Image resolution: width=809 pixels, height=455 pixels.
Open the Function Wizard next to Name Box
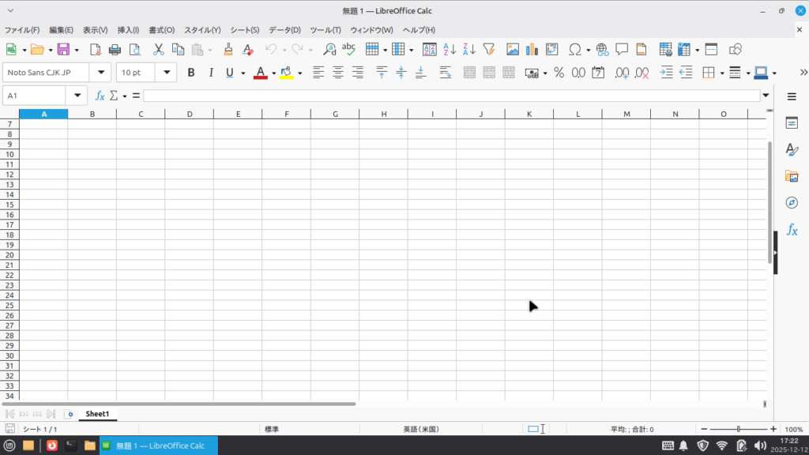pos(100,96)
